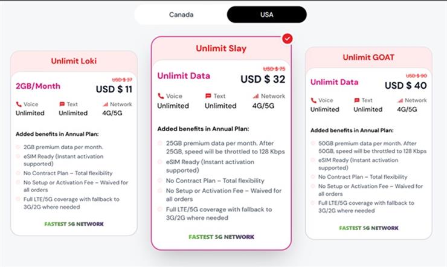Image resolution: width=447 pixels, height=267 pixels.
Task: Click the Voice phone icon in Unlimit Loki
Action: pyautogui.click(x=19, y=105)
